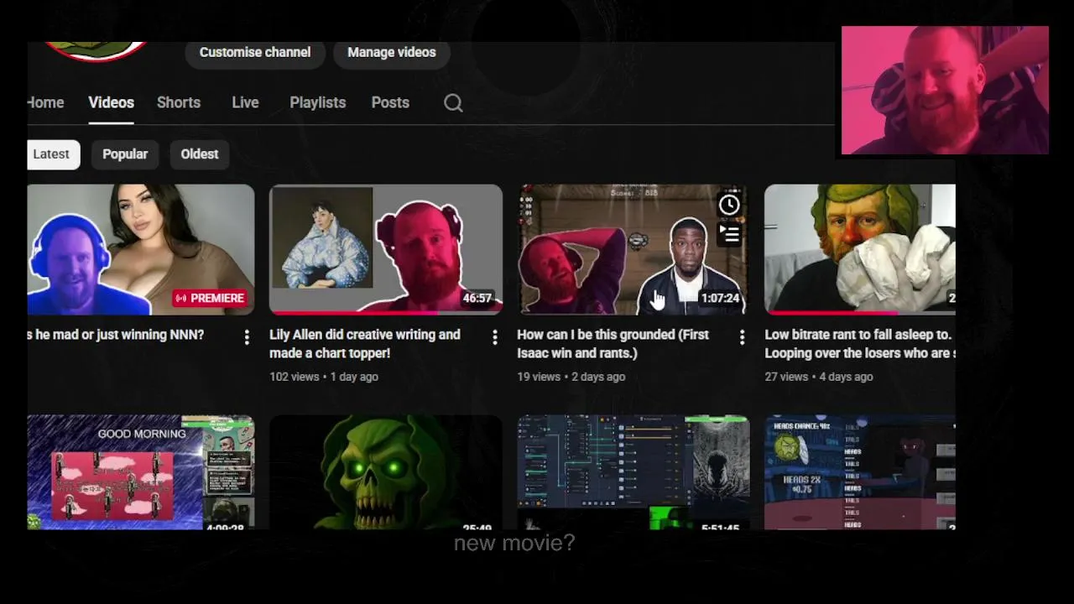Click '27 views • 4 days ago' text
Image resolution: width=1074 pixels, height=604 pixels.
[819, 377]
